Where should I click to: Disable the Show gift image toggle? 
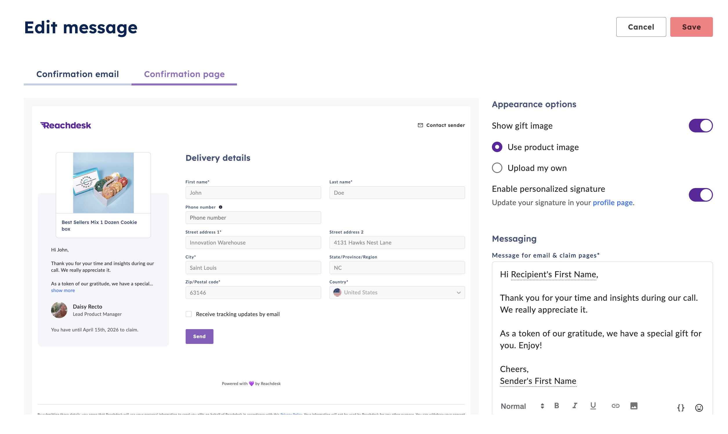(700, 125)
